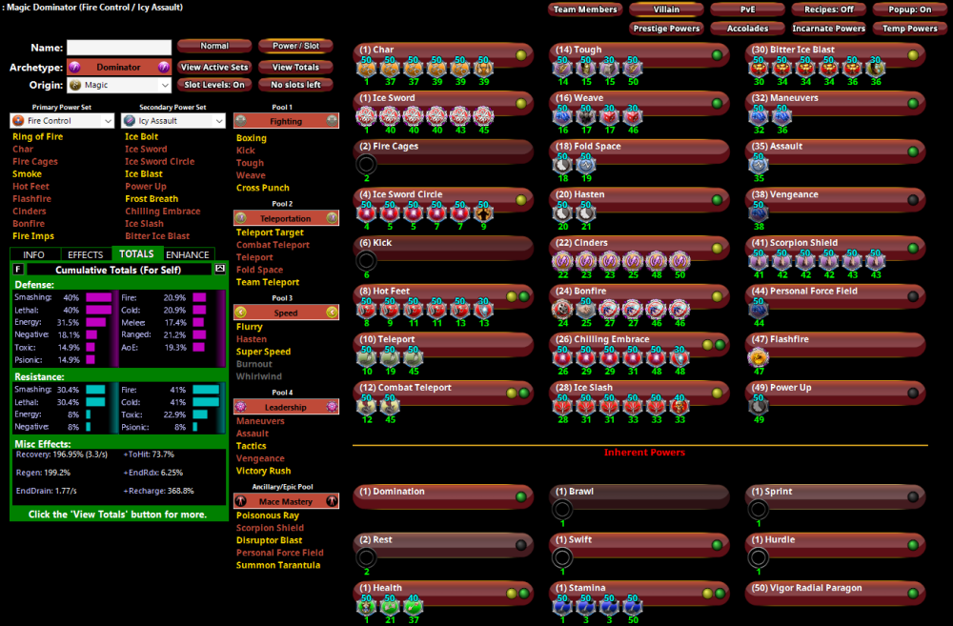953x626 pixels.
Task: Click the character Name input field
Action: point(119,48)
